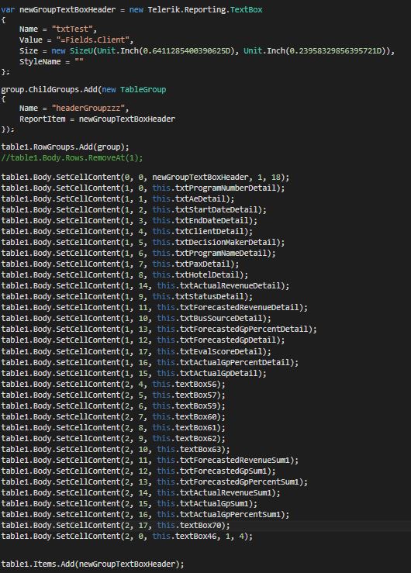Click txtBusSourceDetail identifier
The height and width of the screenshot is (573, 411).
tap(221, 319)
